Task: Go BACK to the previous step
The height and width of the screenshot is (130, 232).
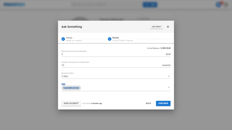Action: tap(148, 103)
